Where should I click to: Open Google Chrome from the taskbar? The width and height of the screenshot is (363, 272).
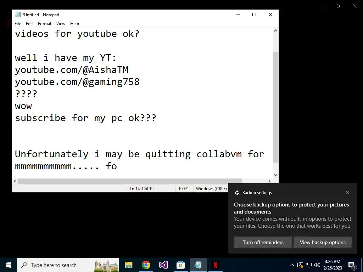[146, 265]
